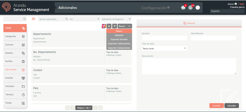Toggle the hamburger menu icon
This screenshot has height=112, width=246.
click(x=33, y=19)
